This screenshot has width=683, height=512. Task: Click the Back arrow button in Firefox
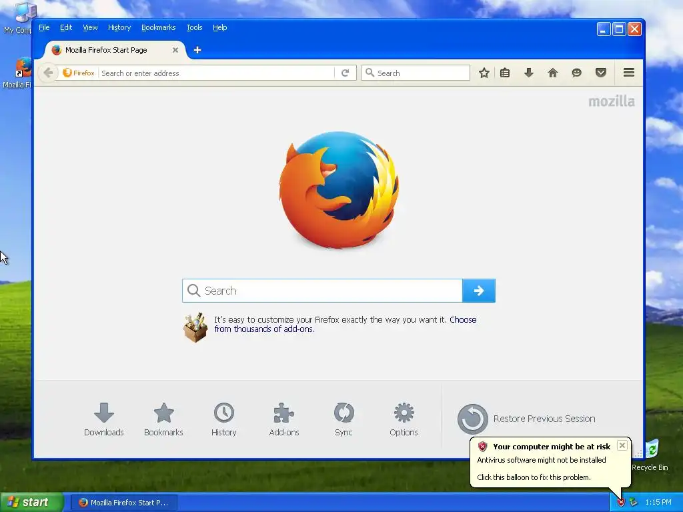click(x=48, y=73)
